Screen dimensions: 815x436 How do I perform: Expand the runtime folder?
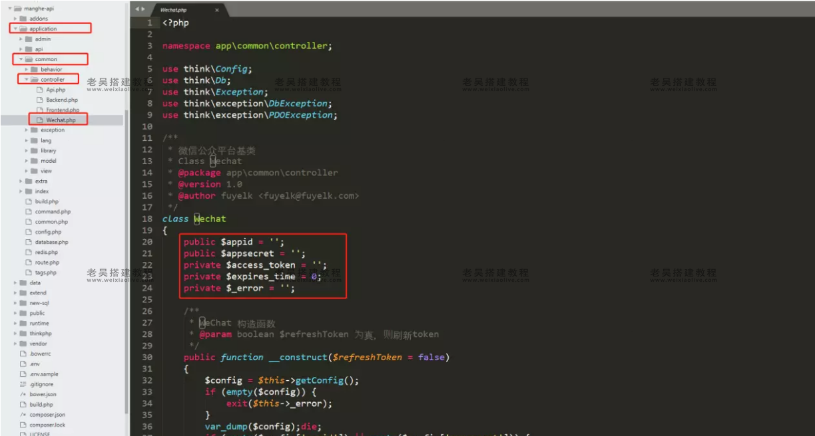[15, 324]
